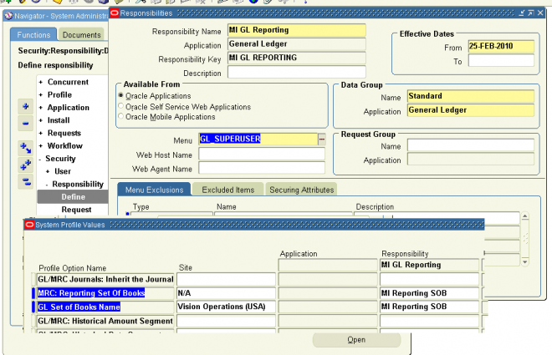The height and width of the screenshot is (355, 552).
Task: Switch to the Documents tab in the Navigator
Action: click(x=82, y=35)
